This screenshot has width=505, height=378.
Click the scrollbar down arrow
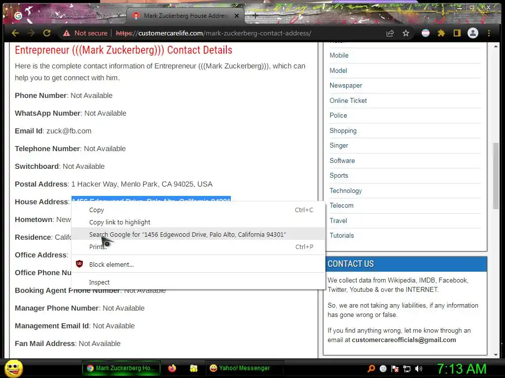pos(496,354)
